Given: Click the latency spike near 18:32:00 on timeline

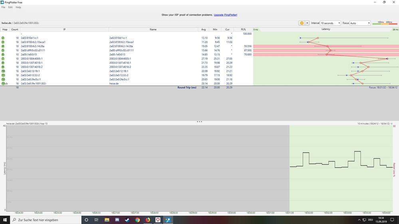Looking at the screenshot, I should coord(306,153).
